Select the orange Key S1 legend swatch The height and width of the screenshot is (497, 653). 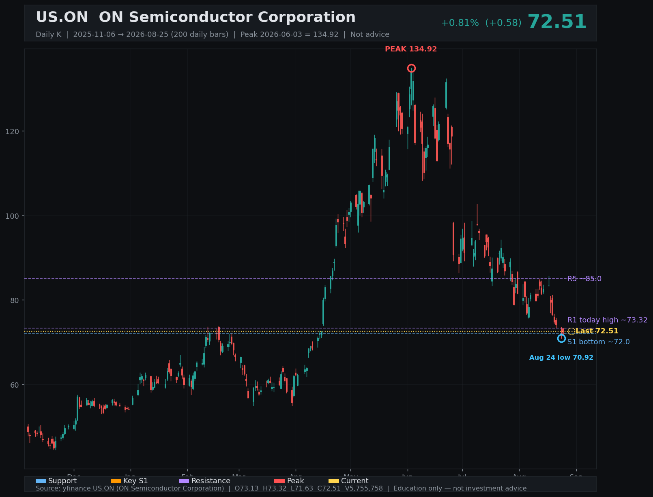coord(116,481)
